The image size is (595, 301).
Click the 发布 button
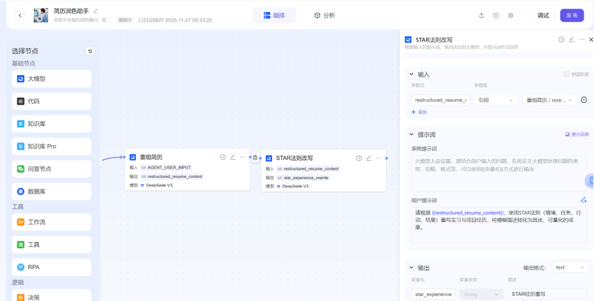tap(572, 16)
